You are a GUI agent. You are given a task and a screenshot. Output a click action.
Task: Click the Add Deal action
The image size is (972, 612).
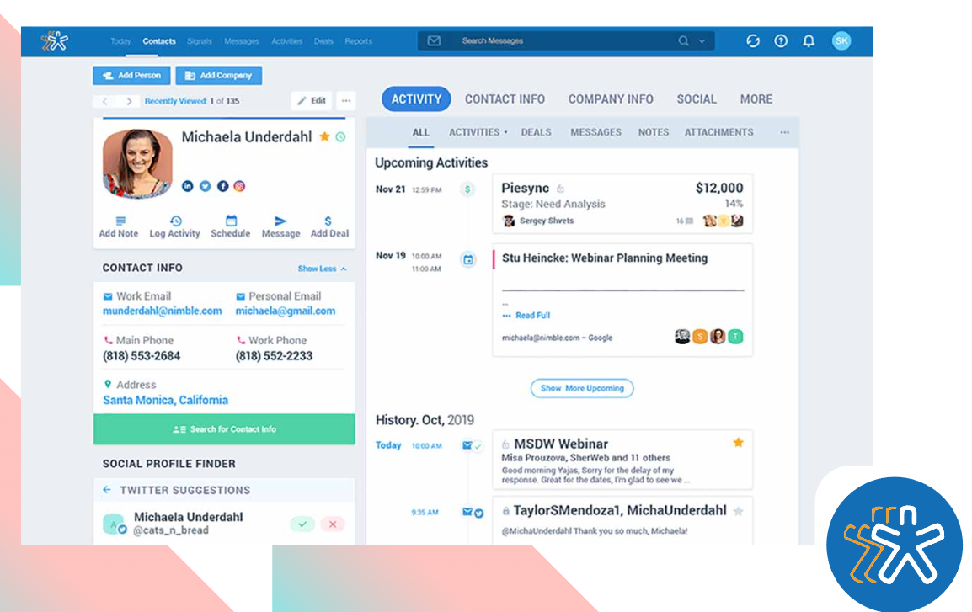329,227
